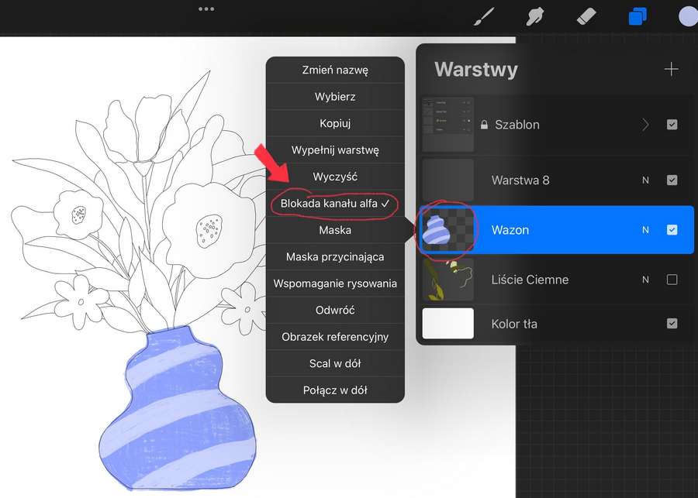The height and width of the screenshot is (498, 698).
Task: Choose Połącz w dół option
Action: pos(335,390)
